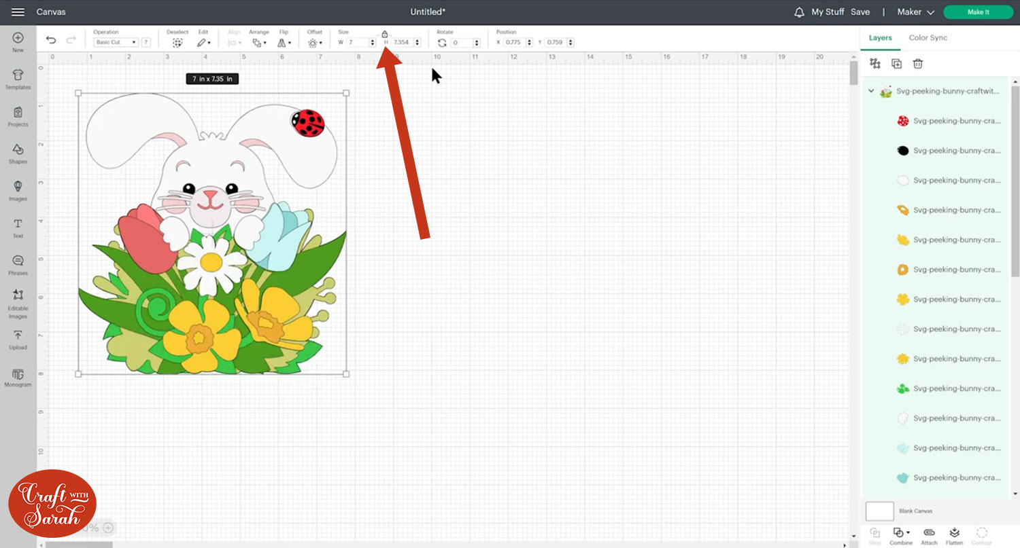Screen dimensions: 1020x548
Task: Click the green Make It button
Action: pos(978,12)
